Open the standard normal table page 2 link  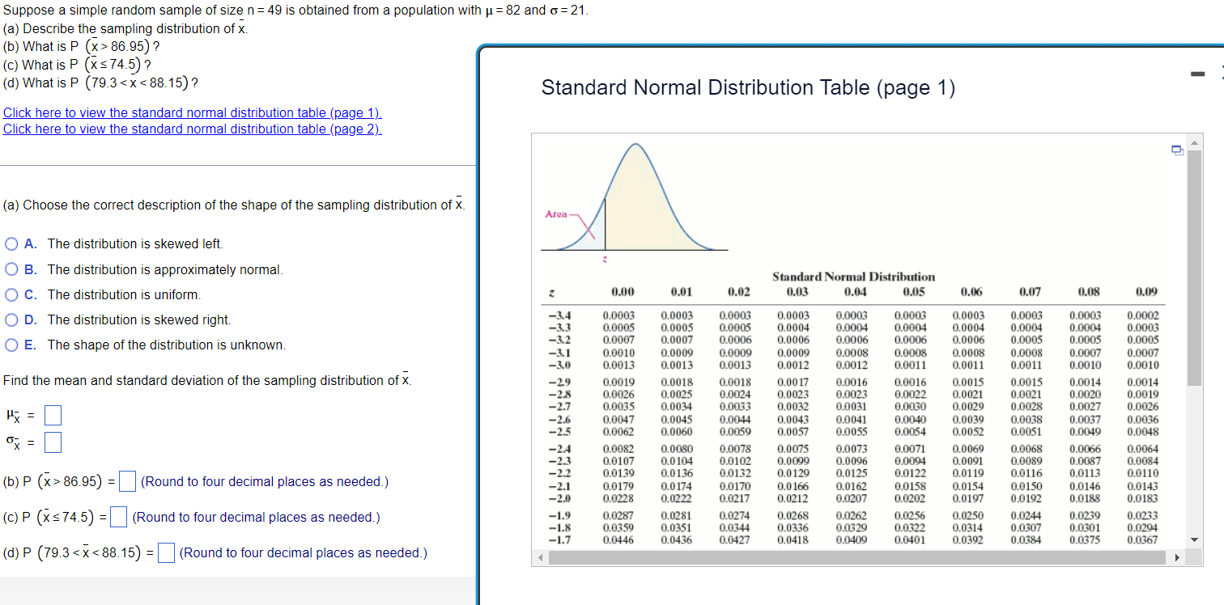[192, 129]
